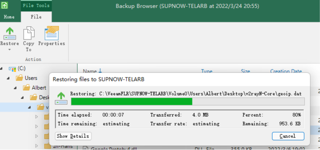Collapse the Desktop folder node
The height and width of the screenshot is (150, 320).
(23, 97)
